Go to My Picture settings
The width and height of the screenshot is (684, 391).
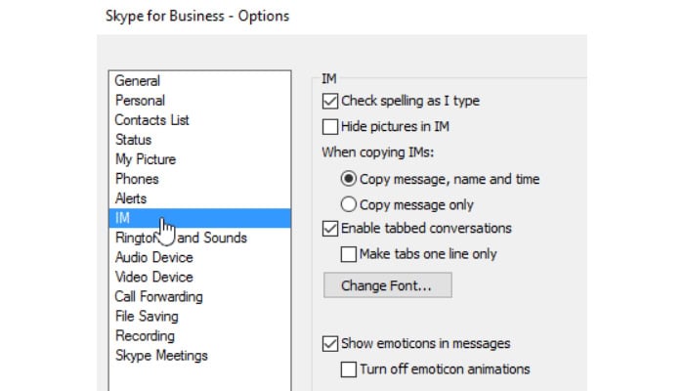pyautogui.click(x=199, y=159)
